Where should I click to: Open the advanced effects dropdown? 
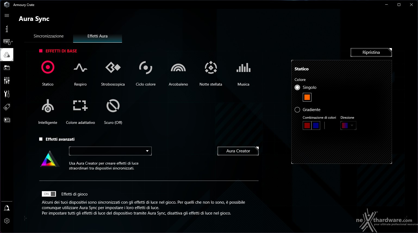[110, 151]
